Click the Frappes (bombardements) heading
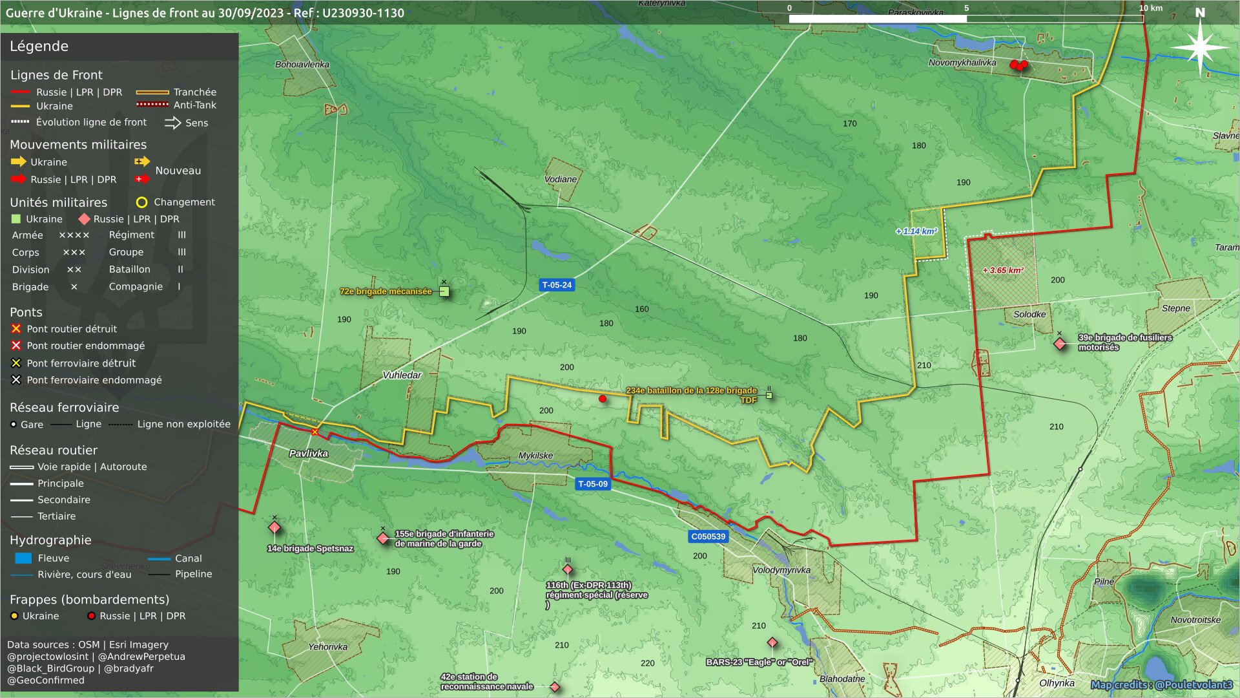This screenshot has width=1240, height=698. pos(89,600)
